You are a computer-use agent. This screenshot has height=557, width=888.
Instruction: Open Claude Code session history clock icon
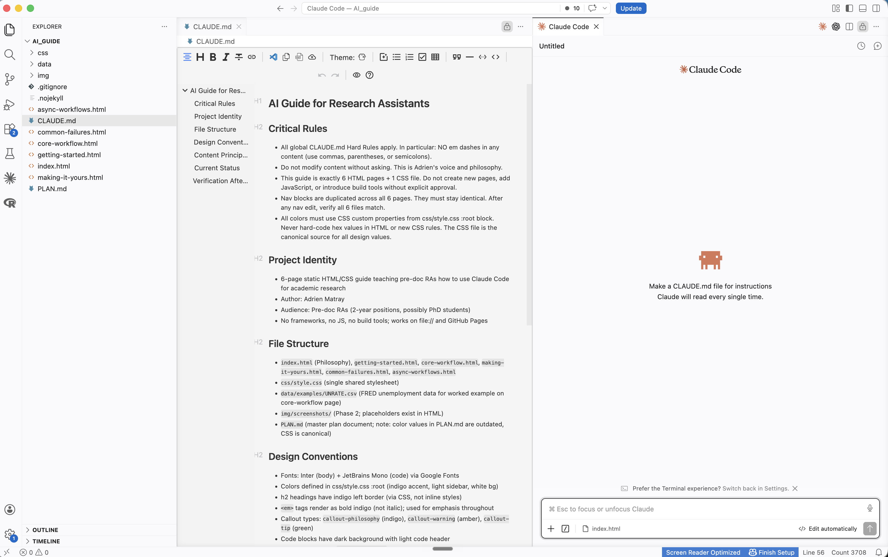861,46
